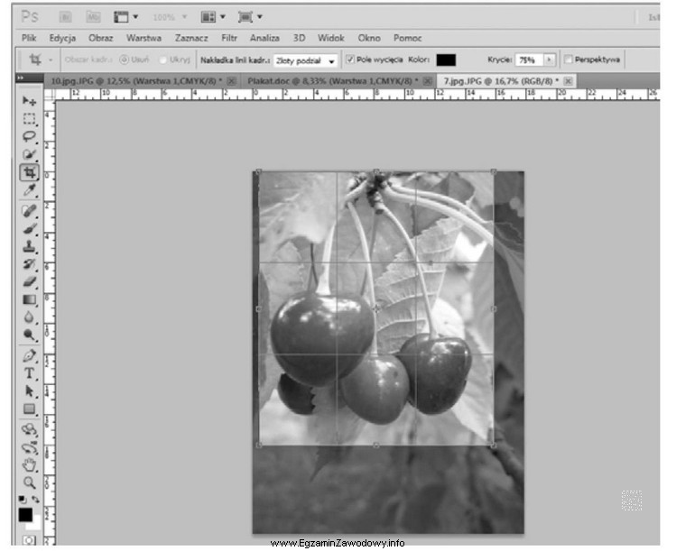Open the Filtr menu
This screenshot has width=676, height=551.
click(229, 39)
